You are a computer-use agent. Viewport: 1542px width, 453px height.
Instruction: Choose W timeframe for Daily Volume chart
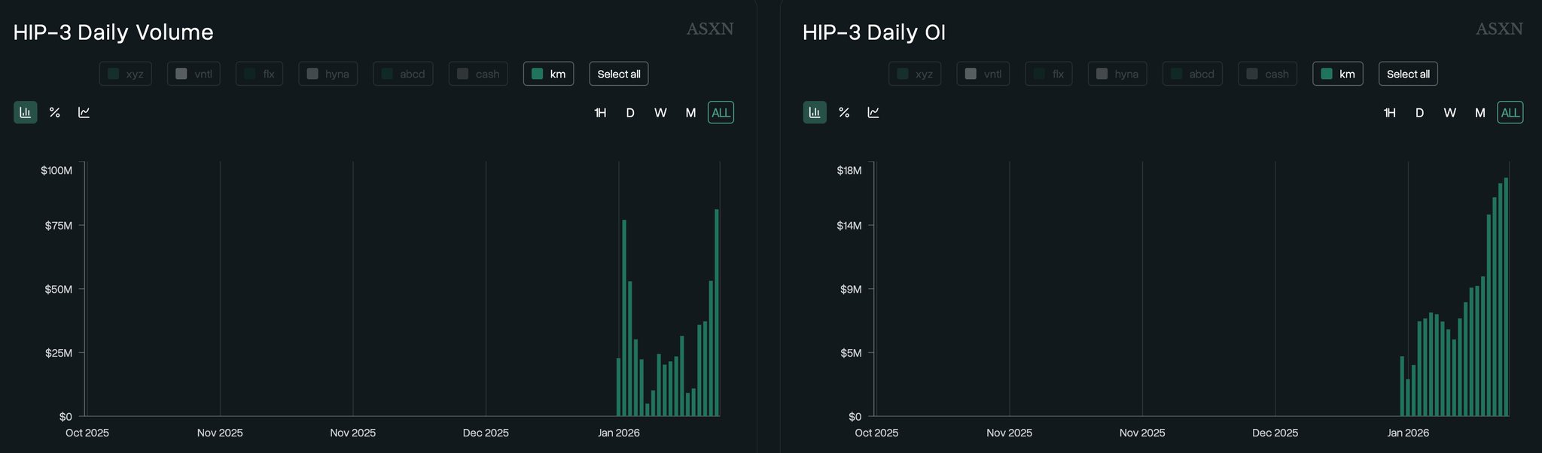coord(660,113)
